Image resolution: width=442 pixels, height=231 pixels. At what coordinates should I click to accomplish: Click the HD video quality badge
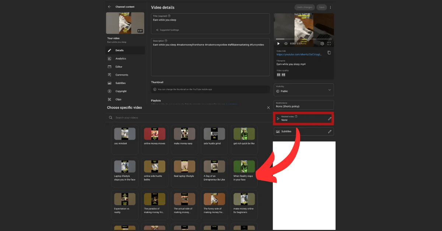[283, 75]
